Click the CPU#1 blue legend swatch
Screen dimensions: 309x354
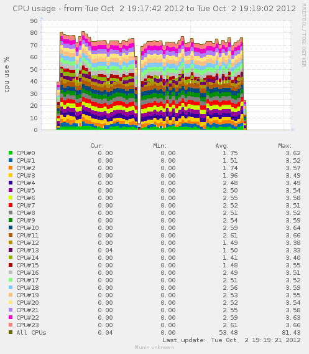[11, 160]
